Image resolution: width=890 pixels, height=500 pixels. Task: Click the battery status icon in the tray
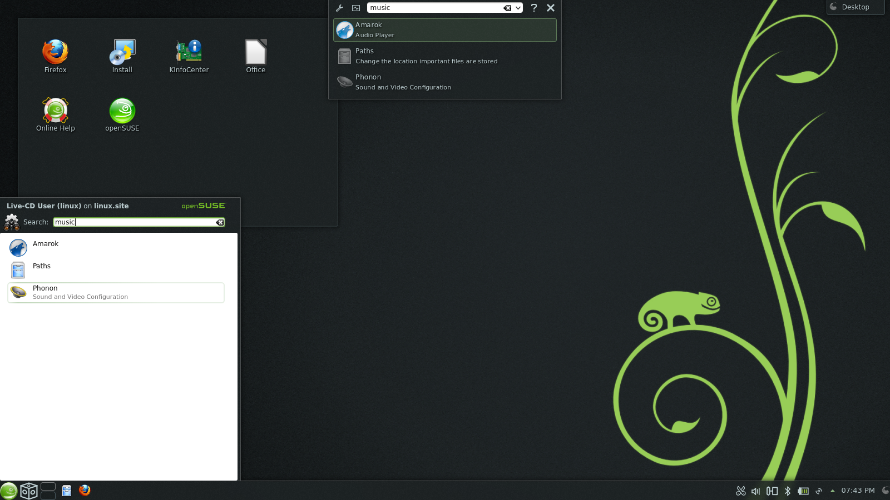click(x=804, y=491)
